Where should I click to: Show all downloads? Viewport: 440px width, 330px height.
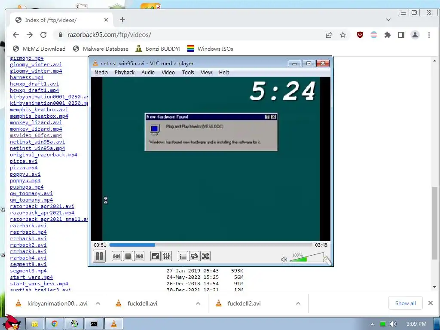(406, 303)
